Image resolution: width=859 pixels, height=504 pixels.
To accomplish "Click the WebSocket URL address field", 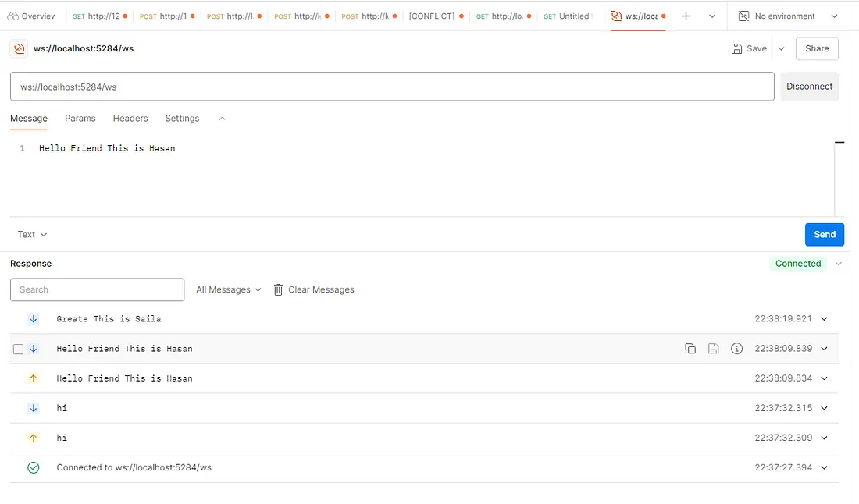I will (x=391, y=87).
